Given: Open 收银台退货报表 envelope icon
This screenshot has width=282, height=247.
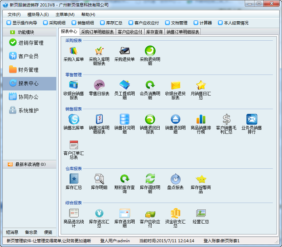Looking at the screenshot, I should click(175, 85).
